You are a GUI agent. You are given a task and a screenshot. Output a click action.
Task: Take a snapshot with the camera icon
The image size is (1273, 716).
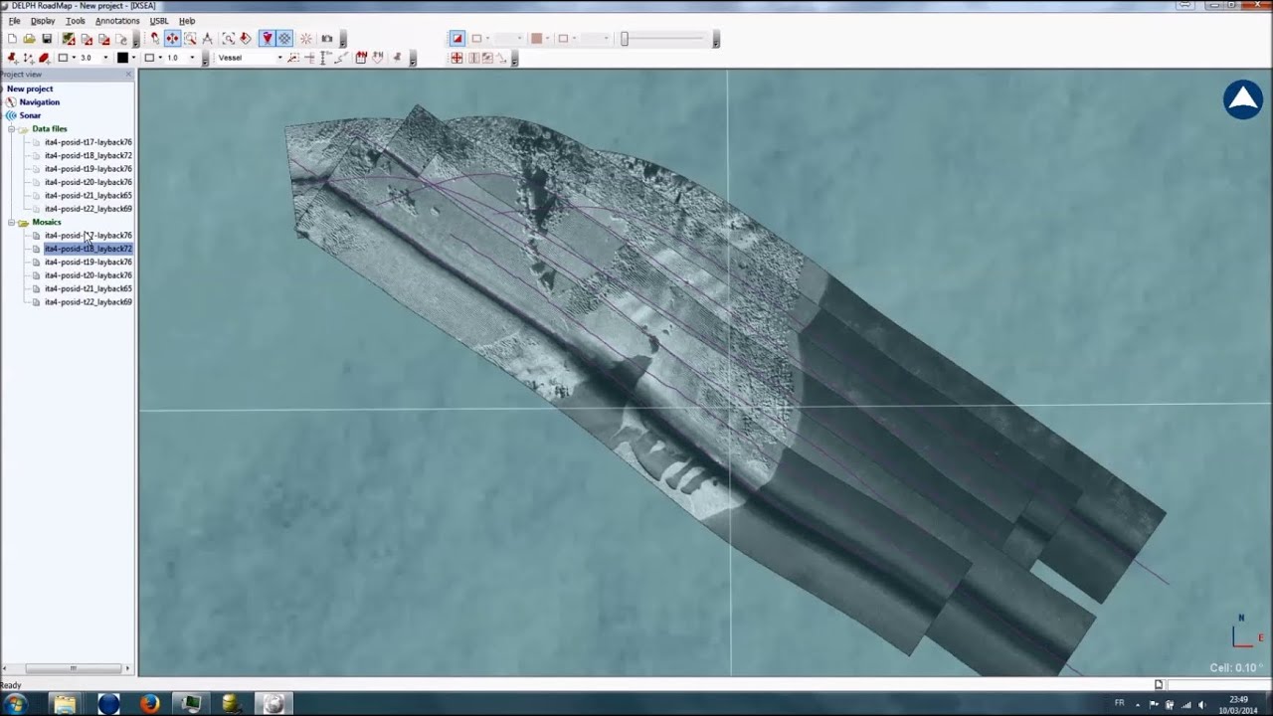click(x=326, y=39)
